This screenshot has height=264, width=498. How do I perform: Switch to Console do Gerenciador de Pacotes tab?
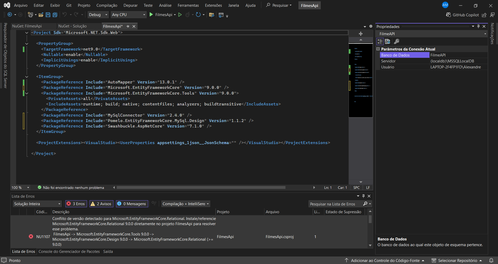tap(69, 252)
